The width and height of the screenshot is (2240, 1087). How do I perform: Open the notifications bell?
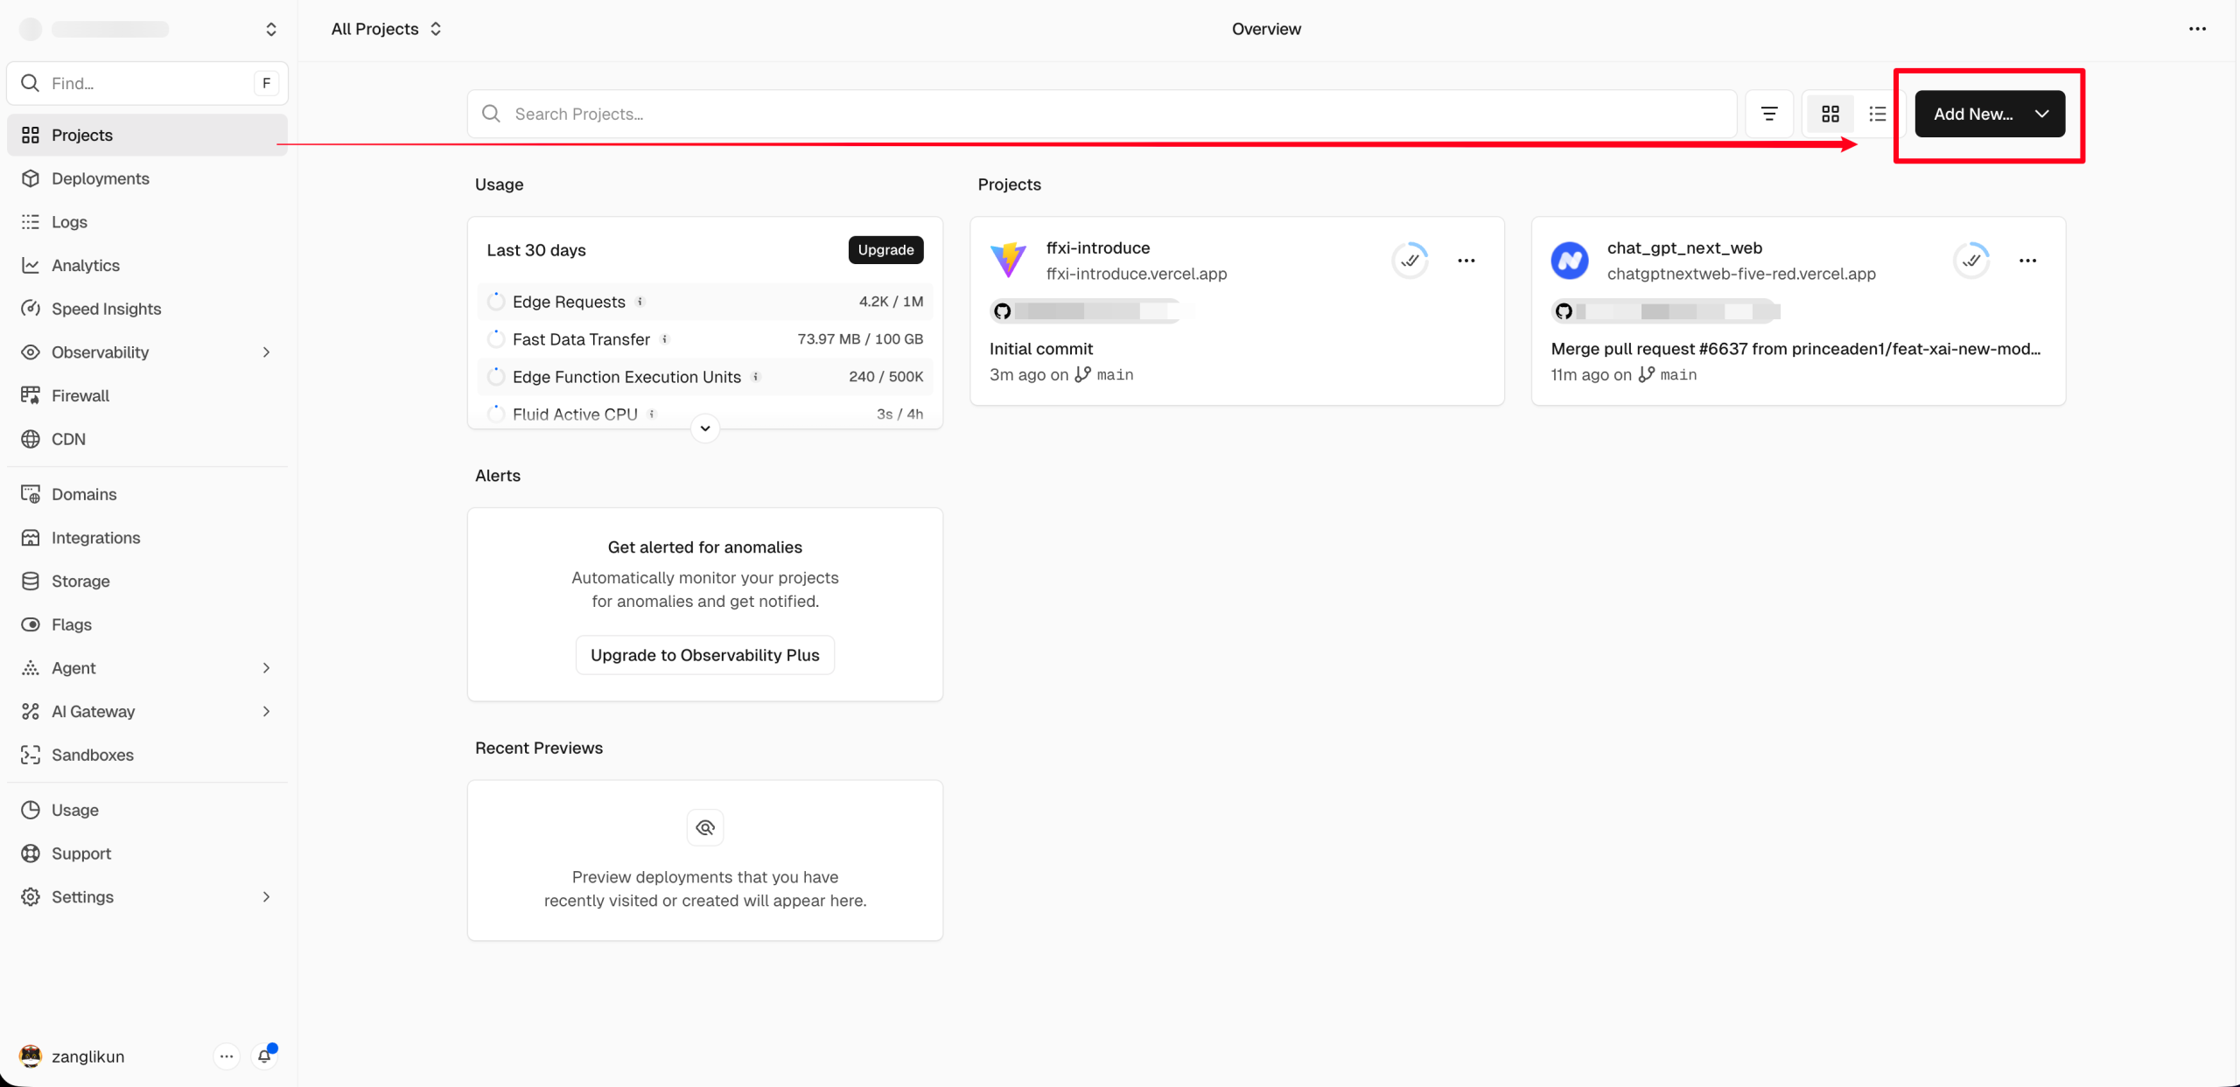(x=264, y=1056)
